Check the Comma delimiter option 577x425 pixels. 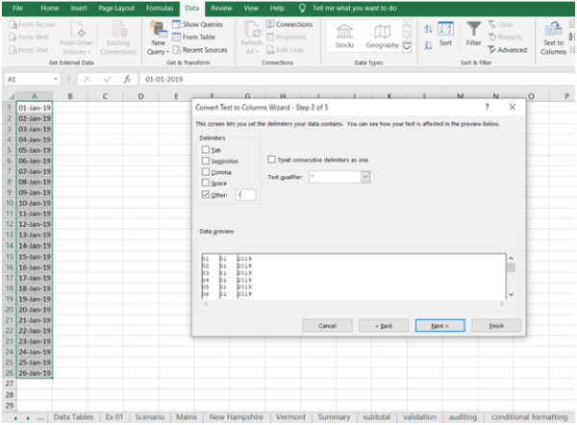205,171
